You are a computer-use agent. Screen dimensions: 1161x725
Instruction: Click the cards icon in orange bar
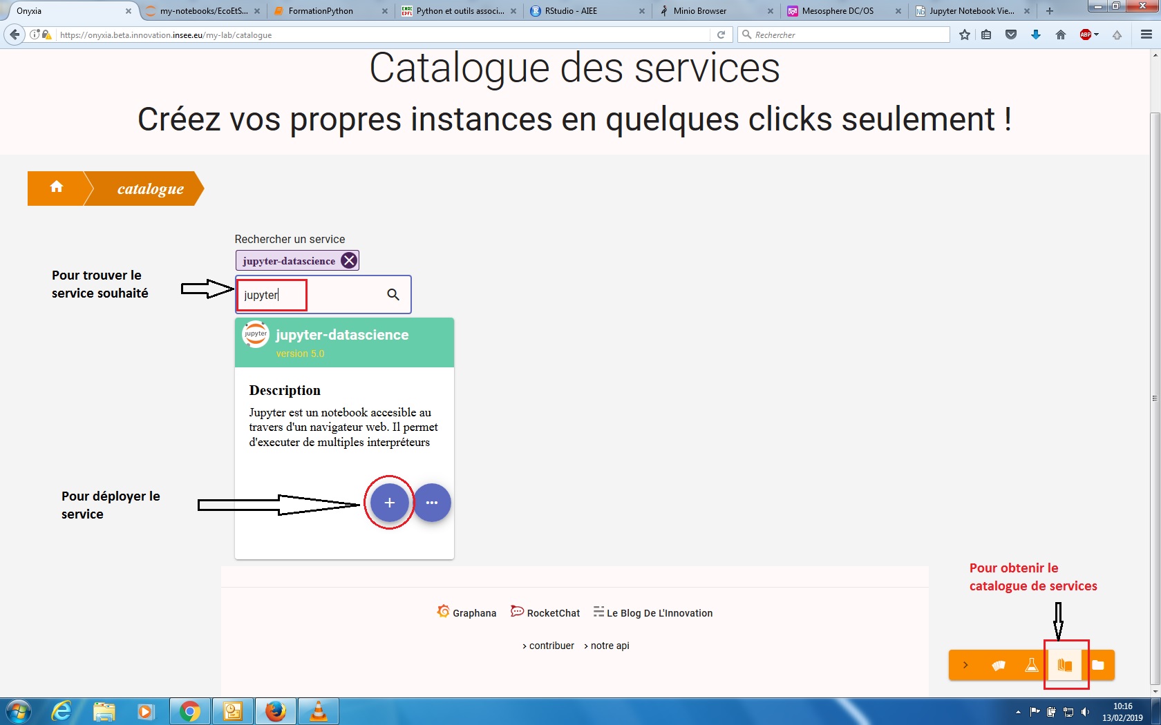coord(999,665)
